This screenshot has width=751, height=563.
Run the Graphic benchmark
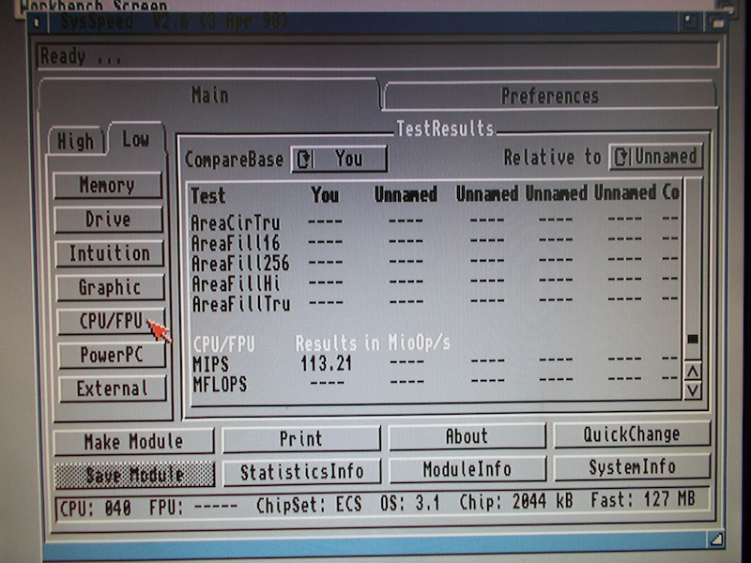[109, 288]
